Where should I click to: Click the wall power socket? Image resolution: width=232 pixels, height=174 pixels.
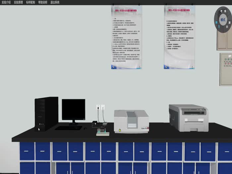(100, 107)
